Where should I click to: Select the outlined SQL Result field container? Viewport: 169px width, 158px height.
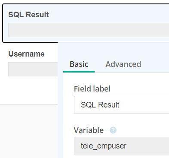(86, 23)
